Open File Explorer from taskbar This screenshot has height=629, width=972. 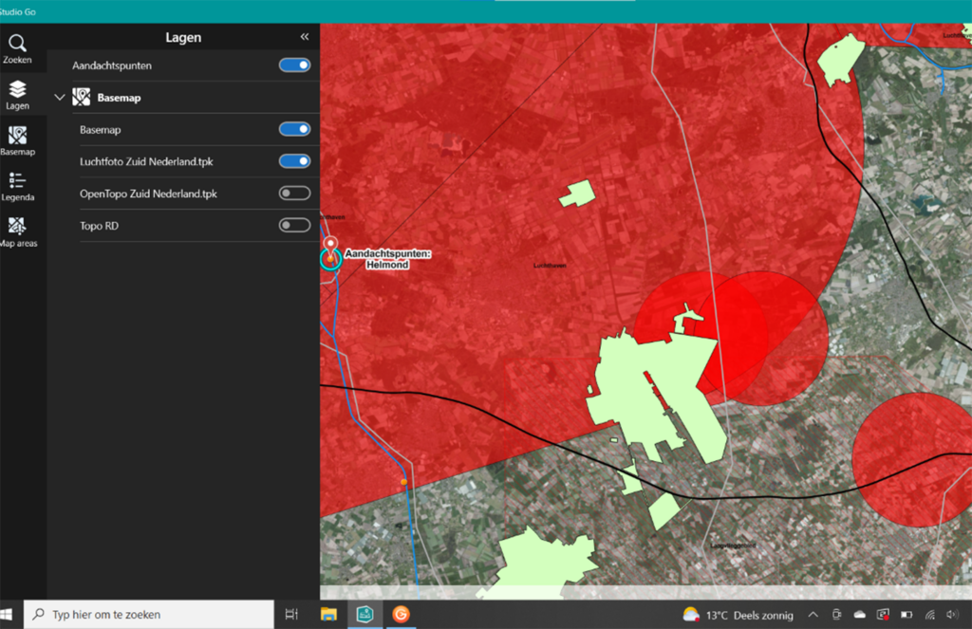328,614
